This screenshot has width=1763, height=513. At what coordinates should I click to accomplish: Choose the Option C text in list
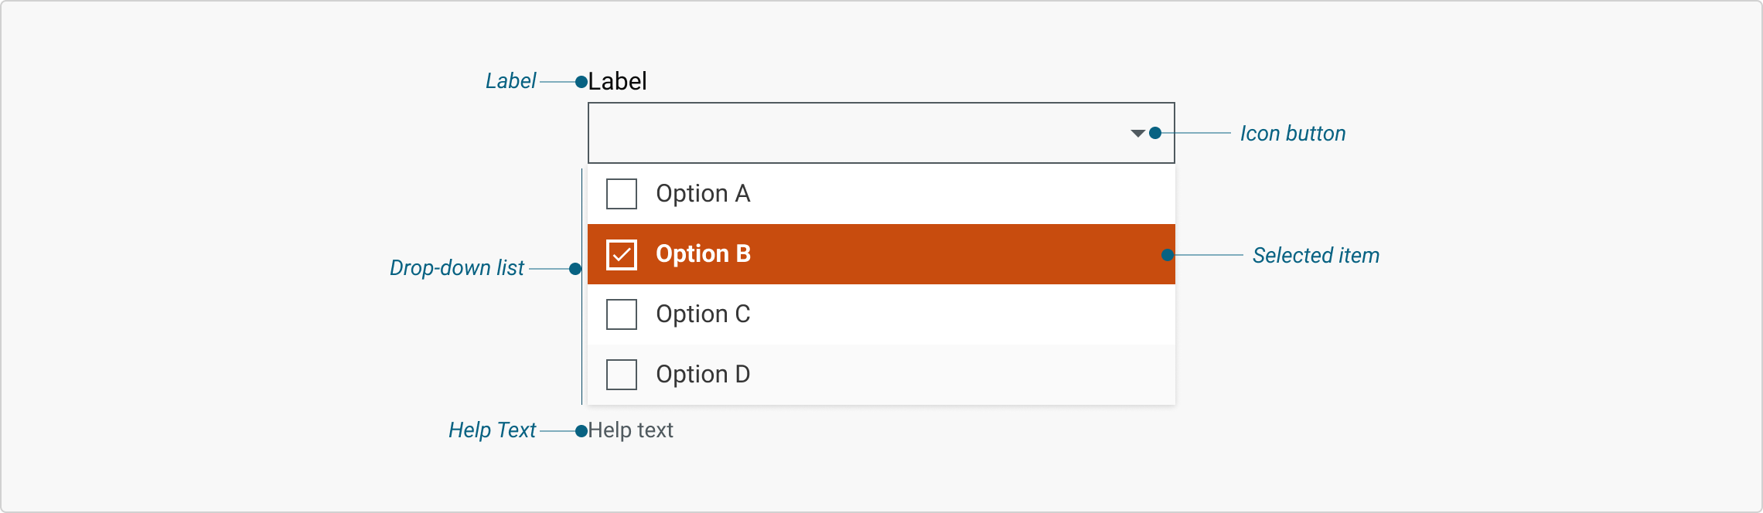[x=703, y=314]
